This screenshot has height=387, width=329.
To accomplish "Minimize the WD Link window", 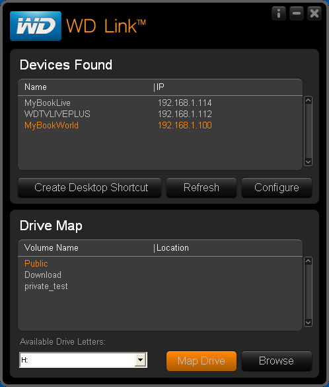I will pyautogui.click(x=297, y=13).
